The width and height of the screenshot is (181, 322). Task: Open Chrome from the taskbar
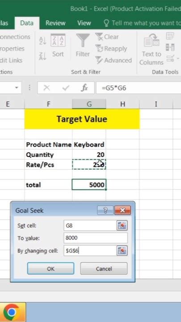coord(12,312)
